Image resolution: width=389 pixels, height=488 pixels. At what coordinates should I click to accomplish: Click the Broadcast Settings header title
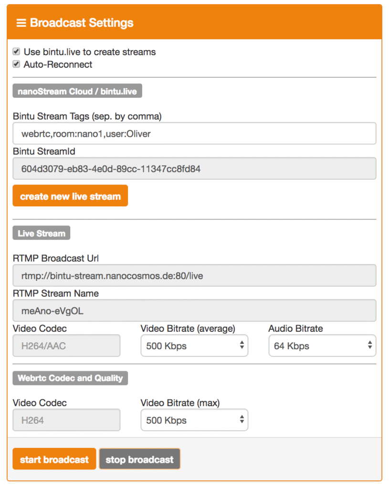[x=82, y=23]
